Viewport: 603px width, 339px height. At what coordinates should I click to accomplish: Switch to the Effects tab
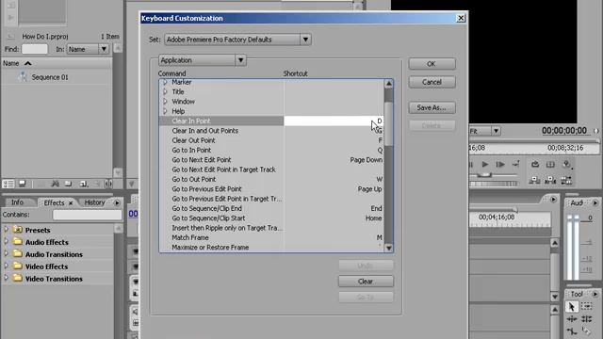click(55, 202)
